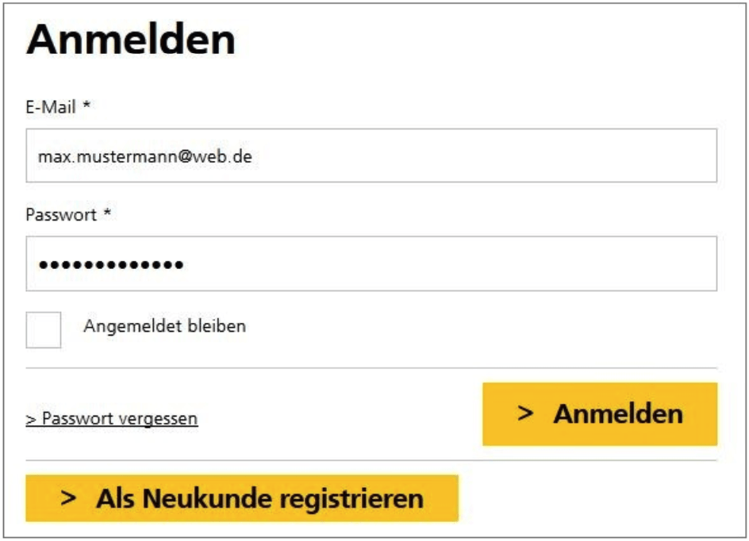Click the E-Mail field label
Image resolution: width=749 pixels, height=541 pixels.
point(51,107)
